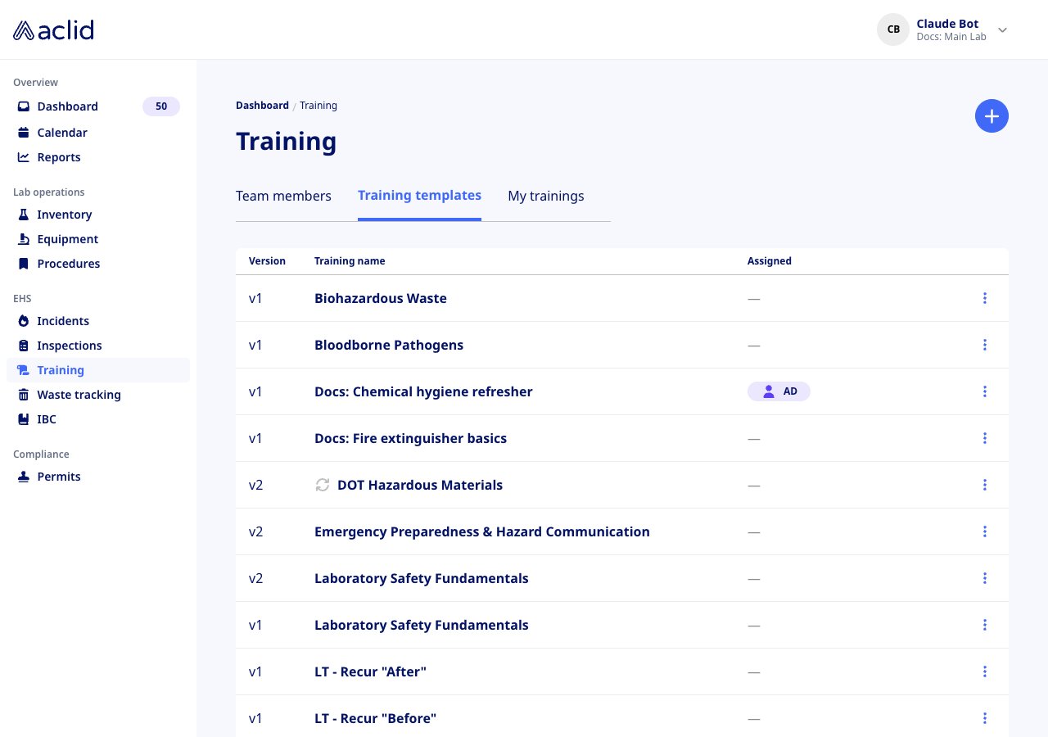Open options menu for Bloodborne Pathogens
Screen dimensions: 1048x737
(x=985, y=345)
